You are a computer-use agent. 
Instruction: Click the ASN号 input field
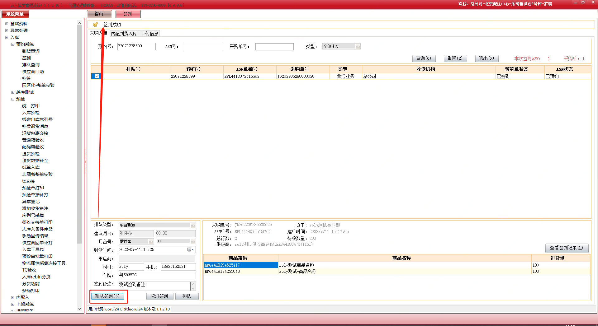click(x=202, y=47)
